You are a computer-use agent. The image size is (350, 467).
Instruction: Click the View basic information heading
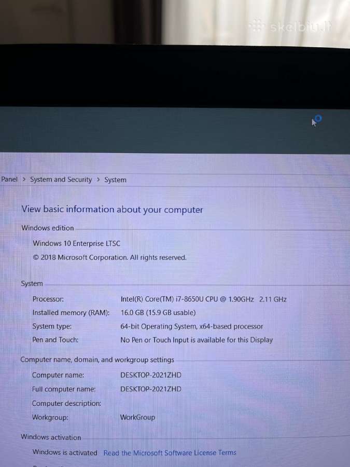(112, 210)
